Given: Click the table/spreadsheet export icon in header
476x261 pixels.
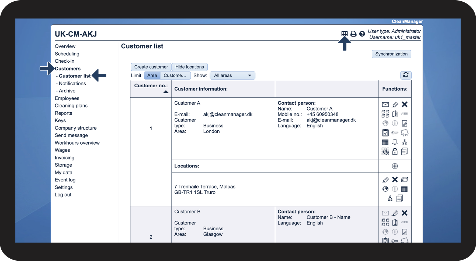Looking at the screenshot, I should pos(344,34).
